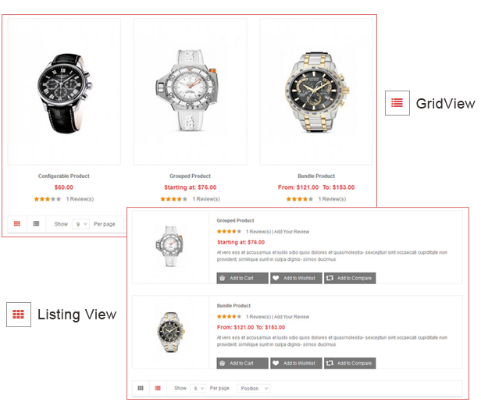Add Grouped Product to Compare

coord(350,278)
